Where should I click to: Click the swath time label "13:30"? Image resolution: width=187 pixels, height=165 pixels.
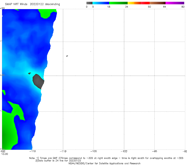point(5,154)
